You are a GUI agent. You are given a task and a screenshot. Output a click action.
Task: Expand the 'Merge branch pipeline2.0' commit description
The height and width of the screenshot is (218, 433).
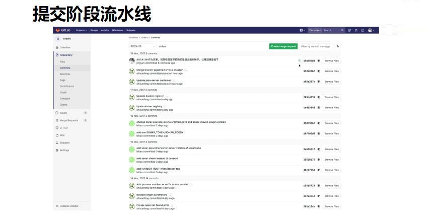click(186, 70)
